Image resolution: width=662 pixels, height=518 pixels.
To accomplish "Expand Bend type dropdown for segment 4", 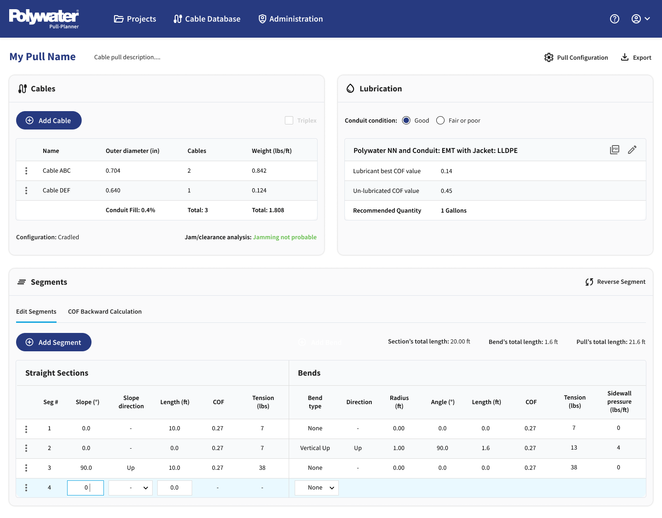I will point(317,488).
